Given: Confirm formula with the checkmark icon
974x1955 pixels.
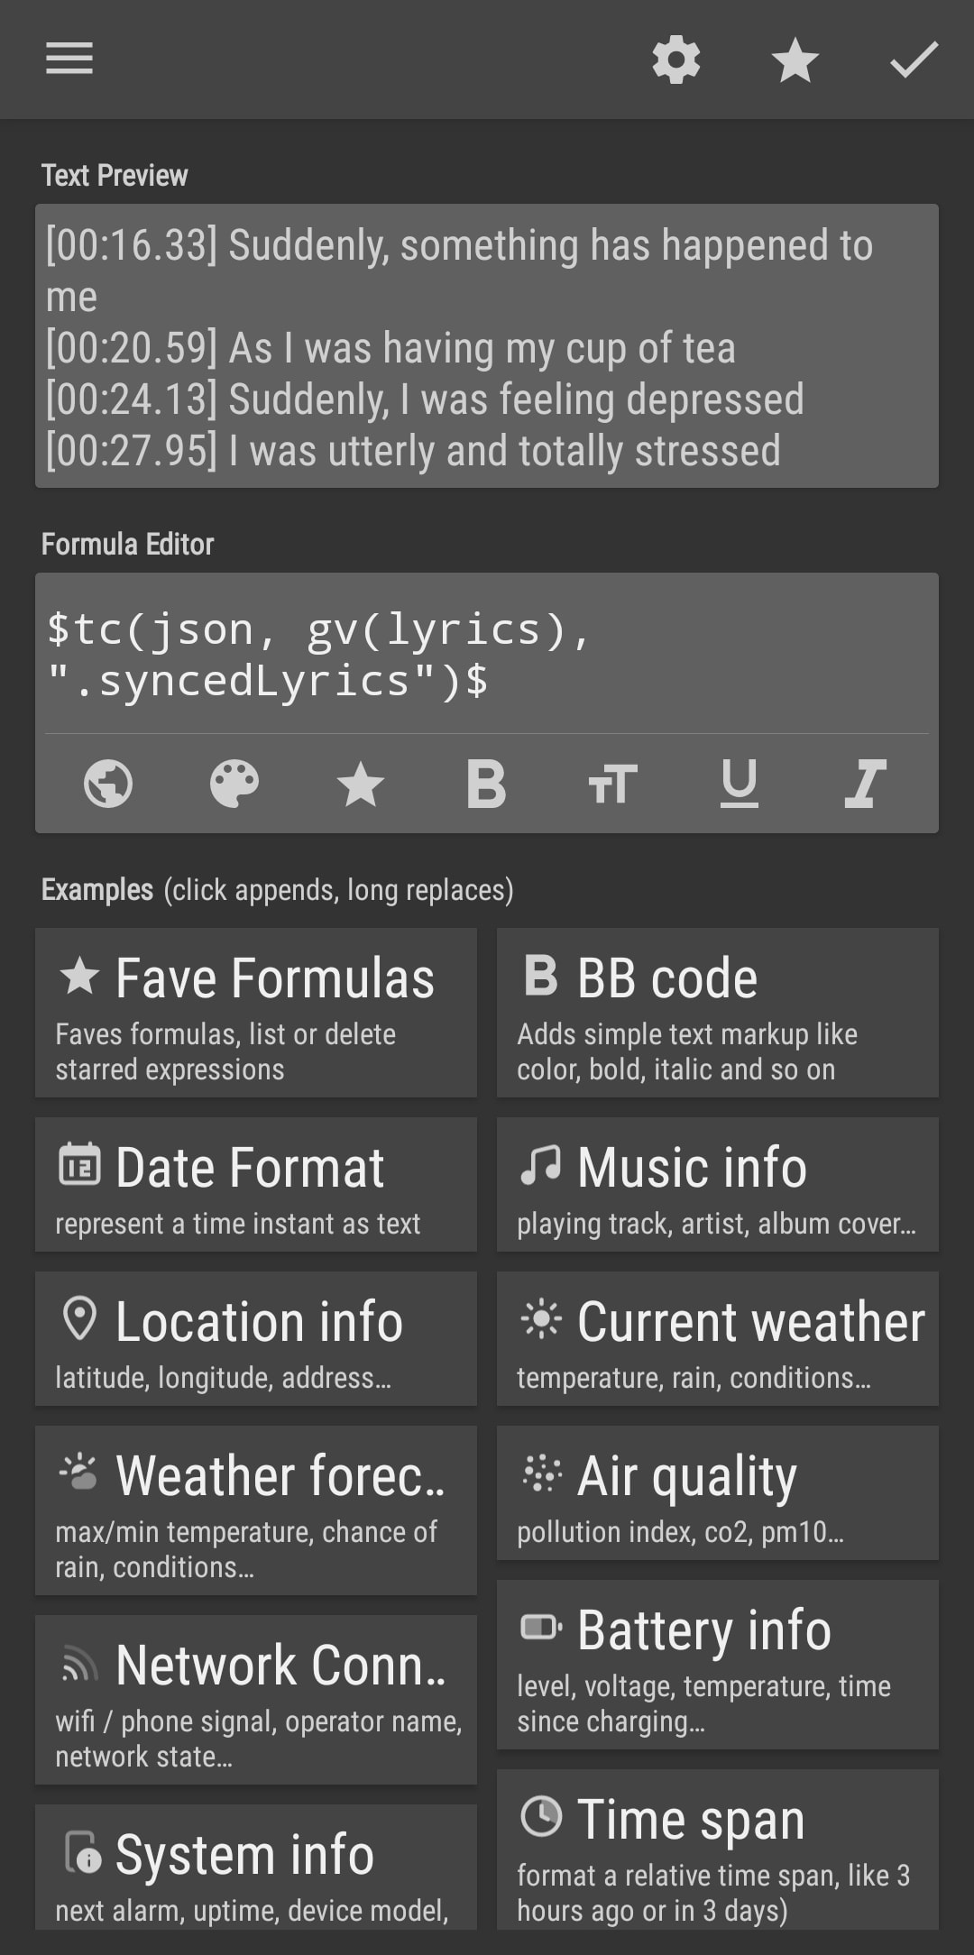Looking at the screenshot, I should [x=914, y=60].
